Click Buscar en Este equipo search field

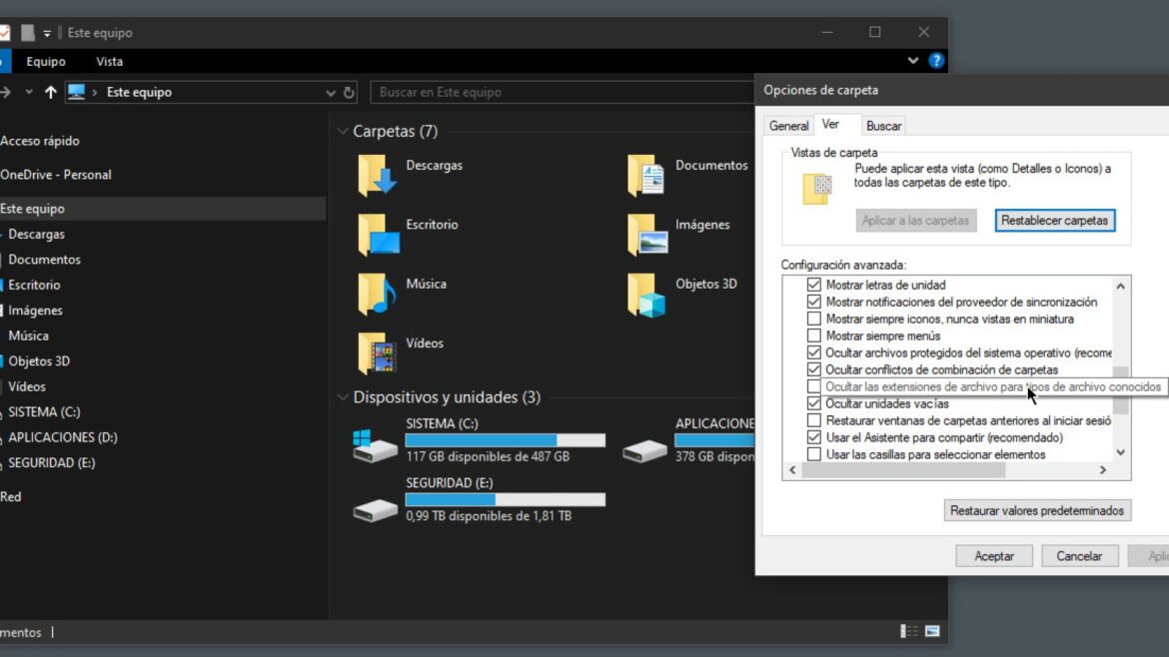click(x=563, y=93)
